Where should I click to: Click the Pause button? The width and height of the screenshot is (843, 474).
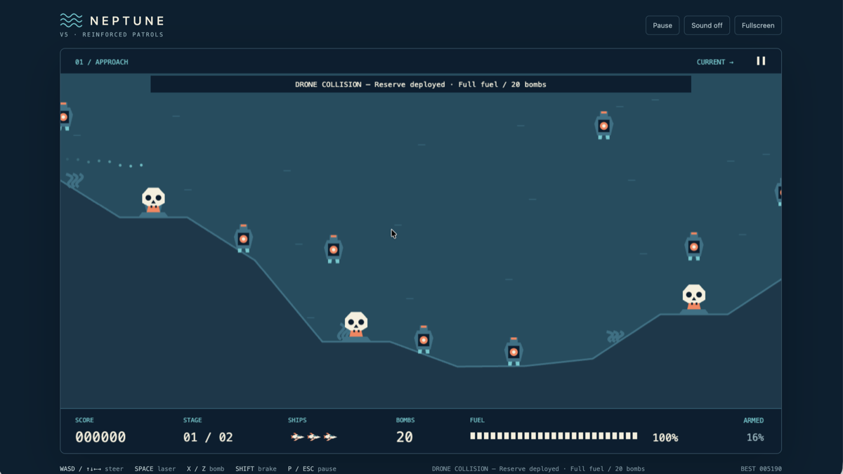pos(662,25)
